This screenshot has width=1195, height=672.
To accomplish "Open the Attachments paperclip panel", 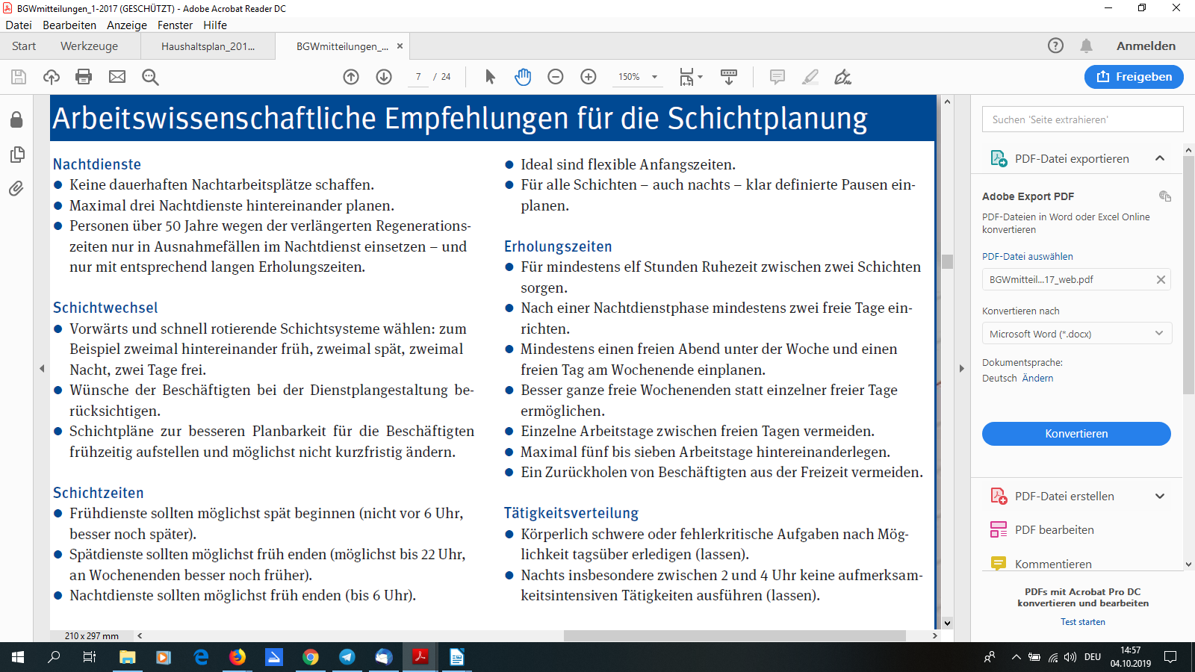I will click(x=16, y=188).
